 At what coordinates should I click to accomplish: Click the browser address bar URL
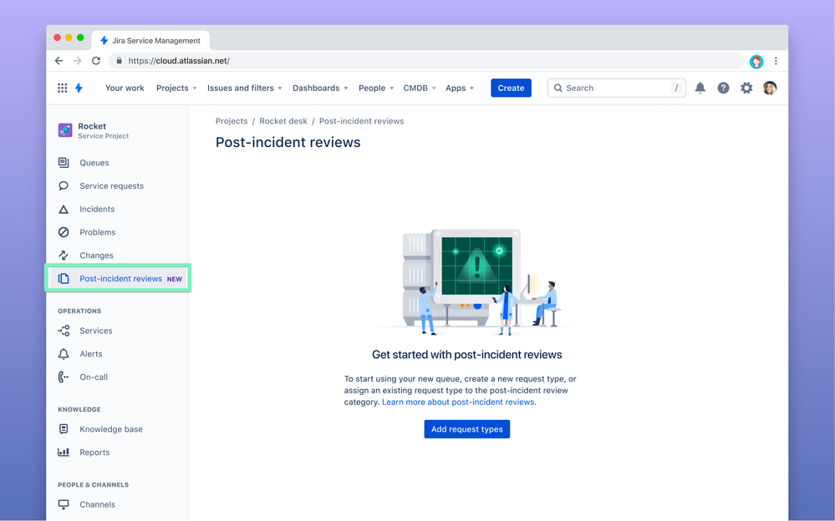(x=179, y=61)
